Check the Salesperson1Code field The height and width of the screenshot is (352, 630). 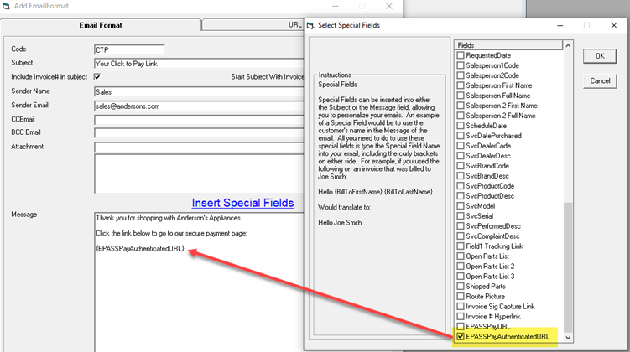click(461, 65)
